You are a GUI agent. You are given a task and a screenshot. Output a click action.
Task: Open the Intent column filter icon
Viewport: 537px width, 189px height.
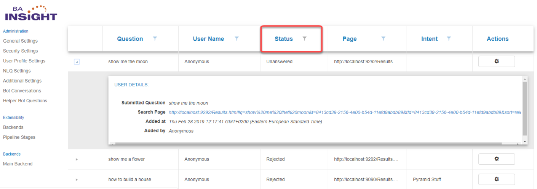pyautogui.click(x=449, y=38)
